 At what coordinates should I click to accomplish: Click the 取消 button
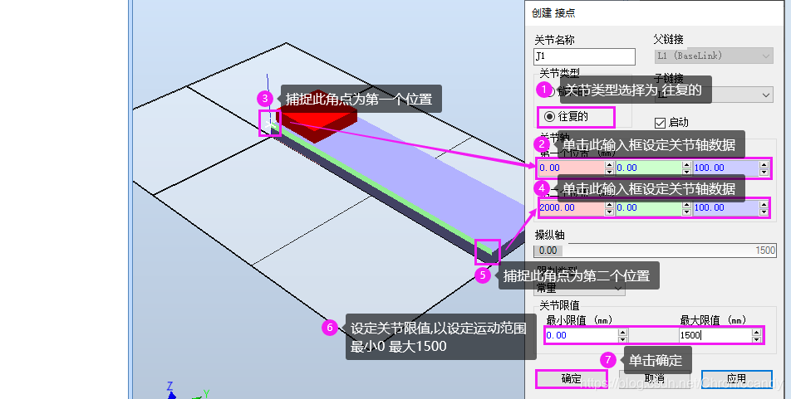[654, 379]
